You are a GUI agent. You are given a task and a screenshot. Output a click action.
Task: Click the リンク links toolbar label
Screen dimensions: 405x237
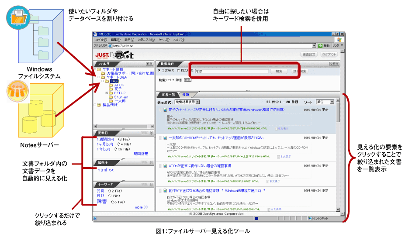pyautogui.click(x=336, y=46)
